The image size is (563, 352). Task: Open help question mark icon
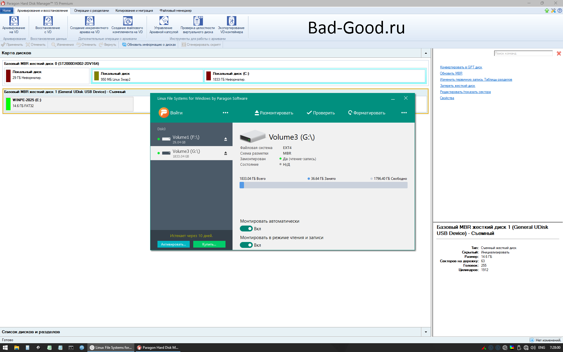pyautogui.click(x=559, y=11)
